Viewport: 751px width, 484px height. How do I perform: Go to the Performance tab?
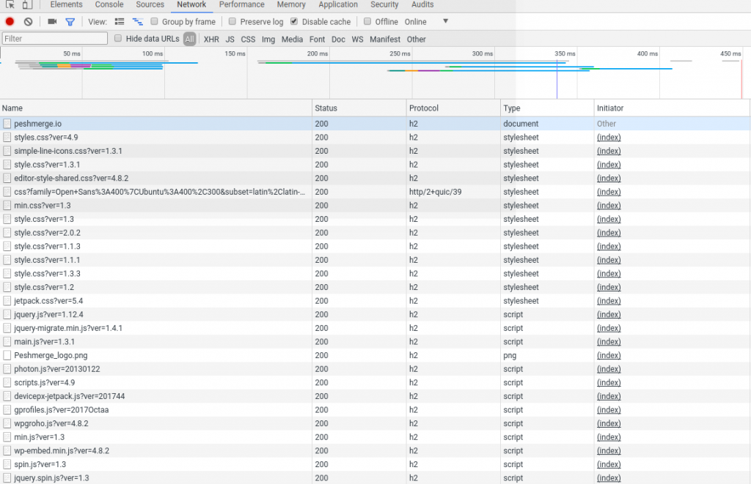tap(242, 5)
